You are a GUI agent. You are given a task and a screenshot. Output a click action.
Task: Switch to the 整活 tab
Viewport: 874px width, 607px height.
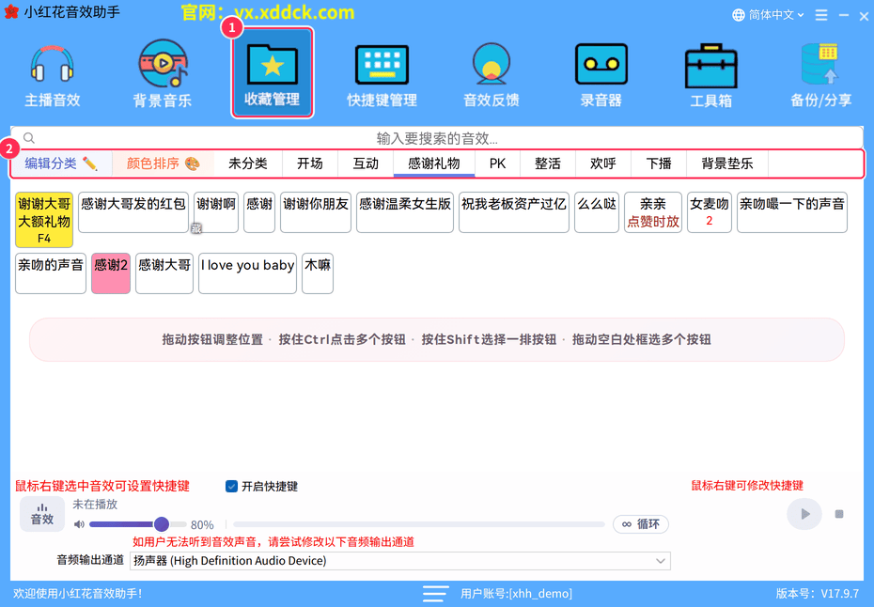[547, 163]
